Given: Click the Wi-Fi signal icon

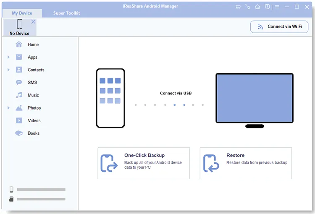Looking at the screenshot, I should [260, 27].
